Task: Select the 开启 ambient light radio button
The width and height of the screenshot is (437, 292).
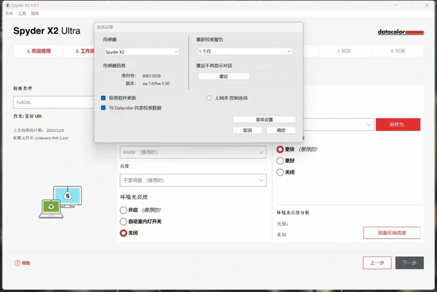Action: (124, 210)
